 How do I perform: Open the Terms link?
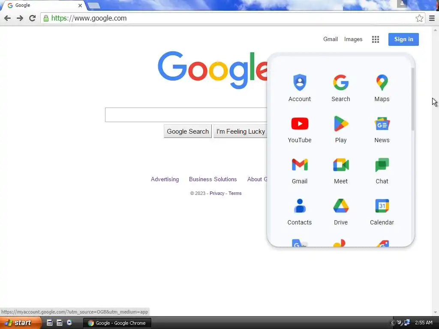(x=235, y=193)
